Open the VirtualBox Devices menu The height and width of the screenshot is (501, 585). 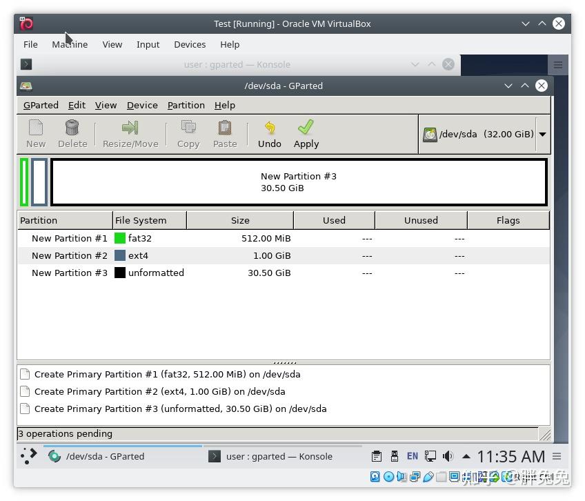point(190,44)
